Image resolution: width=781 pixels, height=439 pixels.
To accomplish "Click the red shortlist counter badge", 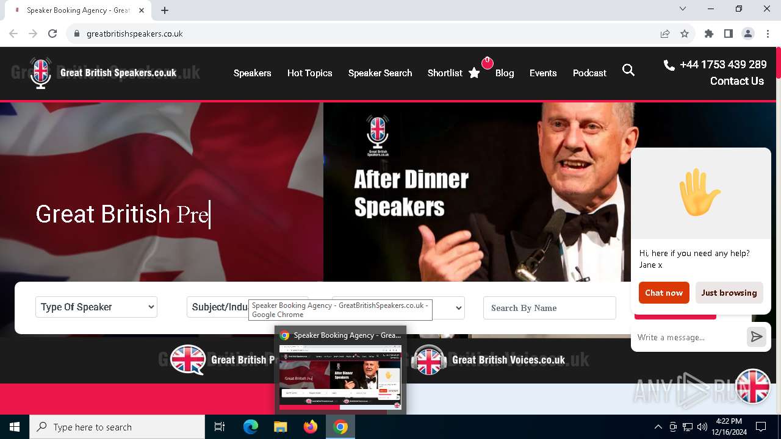I will coord(487,62).
